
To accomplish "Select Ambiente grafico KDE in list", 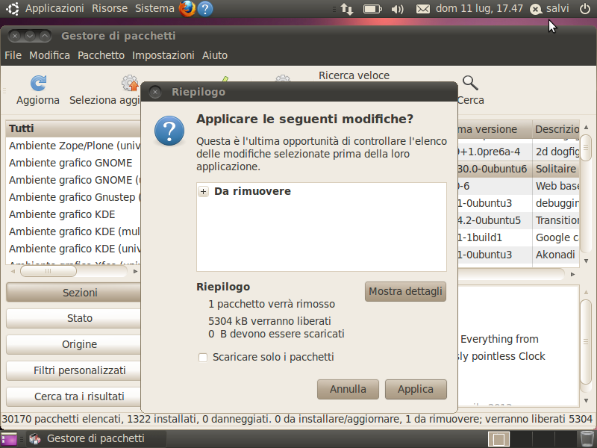I will [x=62, y=214].
